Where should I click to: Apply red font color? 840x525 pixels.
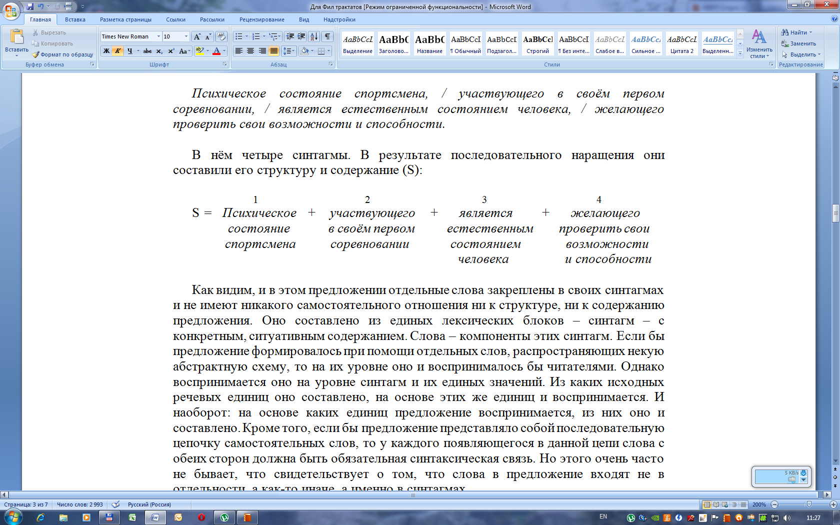point(216,51)
